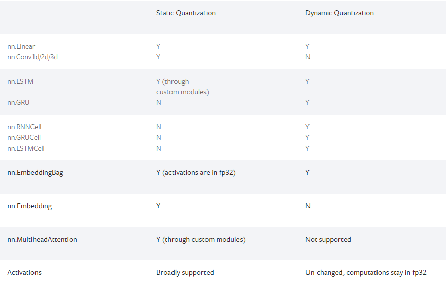Select the nn.LSTM row label

pyautogui.click(x=20, y=82)
